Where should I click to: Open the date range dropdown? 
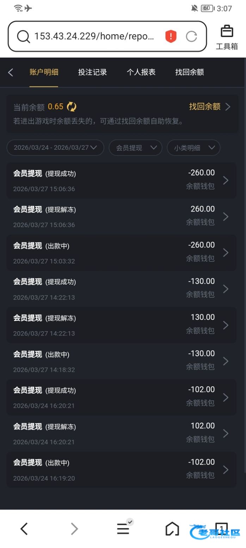pyautogui.click(x=55, y=148)
